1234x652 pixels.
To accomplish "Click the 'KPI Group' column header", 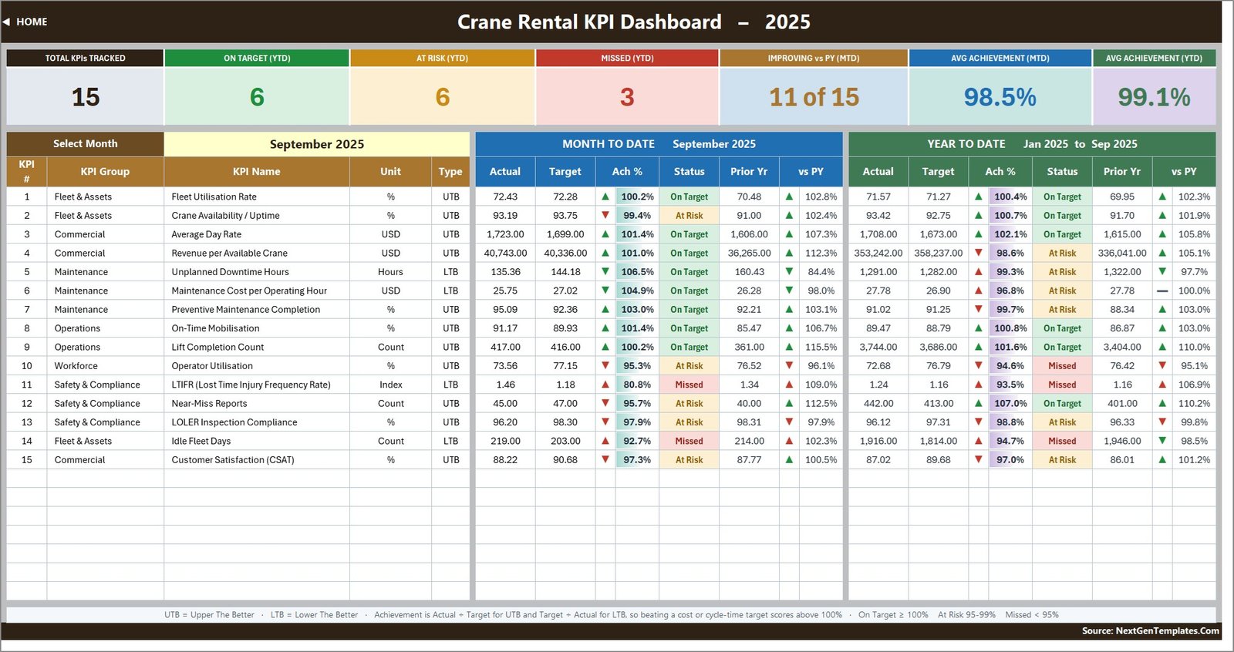I will [105, 172].
